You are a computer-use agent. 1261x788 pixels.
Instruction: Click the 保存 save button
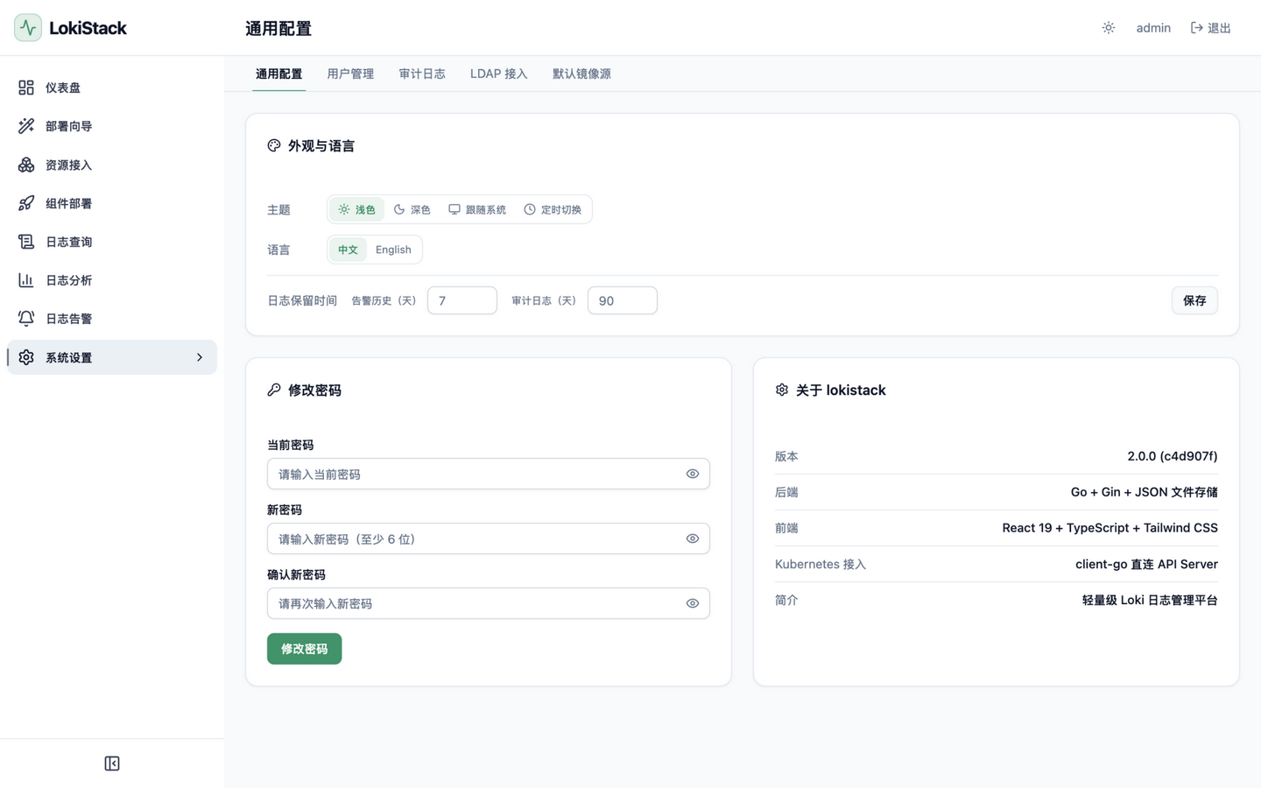[1194, 300]
